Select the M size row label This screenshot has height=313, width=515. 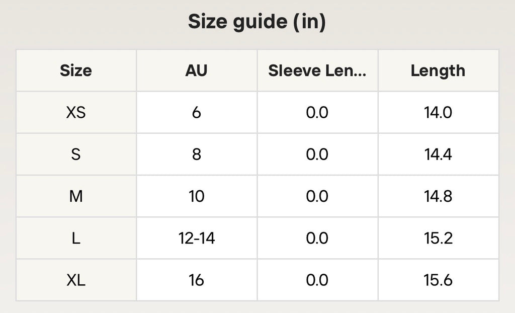tap(76, 196)
